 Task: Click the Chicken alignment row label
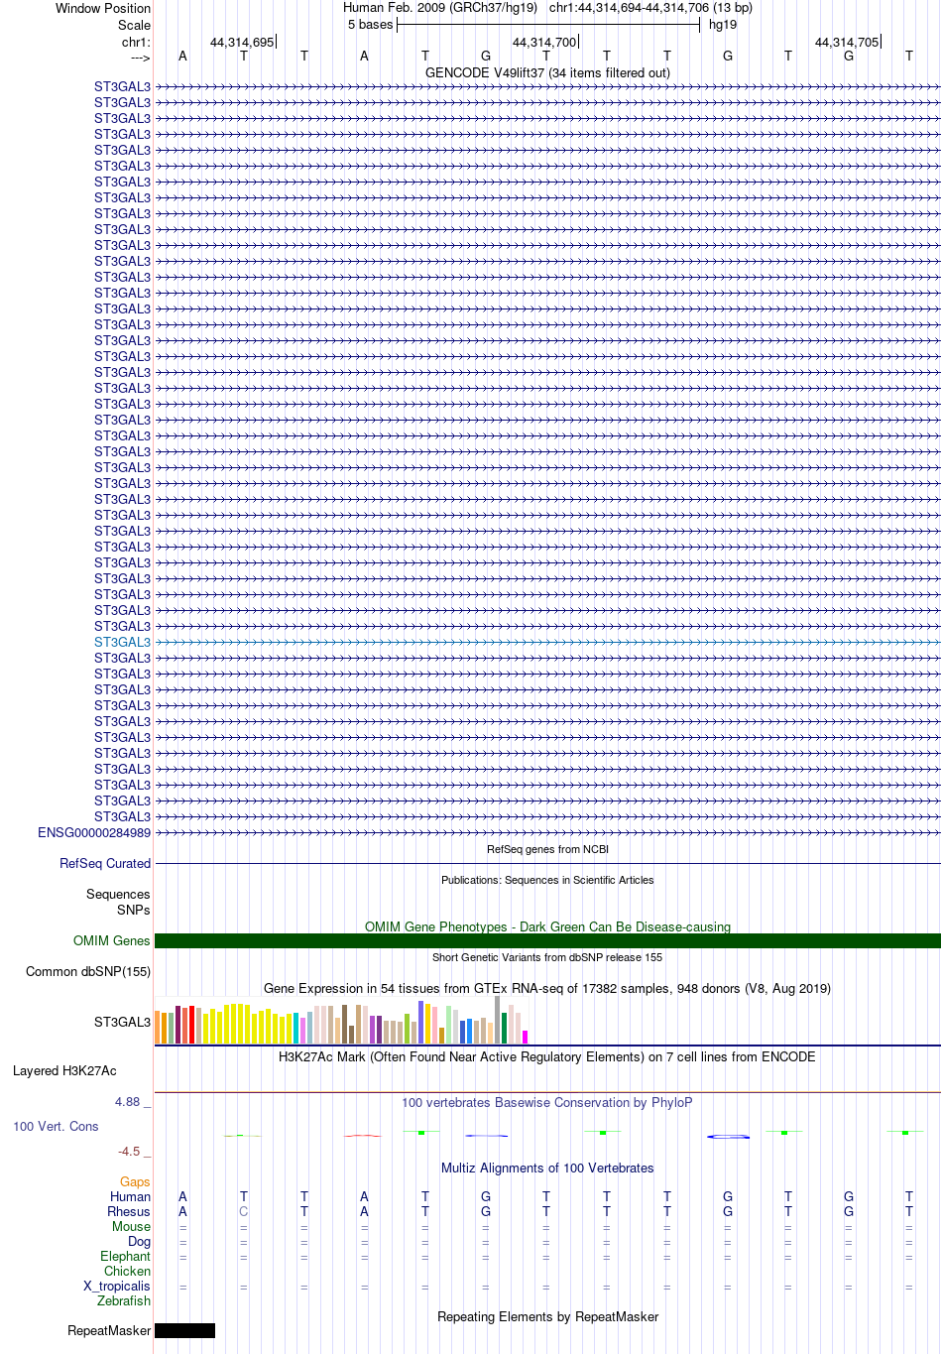click(127, 1271)
